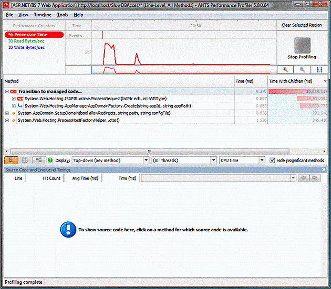This screenshot has height=289, width=331.
Task: Select ProcessHostFactoryHelper..ctor() row text
Action: point(69,120)
